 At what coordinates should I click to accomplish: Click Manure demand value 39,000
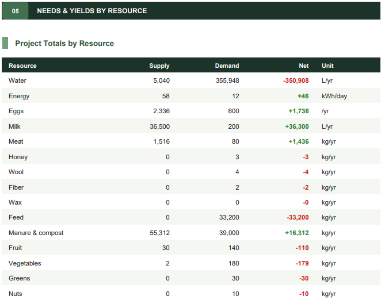point(229,233)
